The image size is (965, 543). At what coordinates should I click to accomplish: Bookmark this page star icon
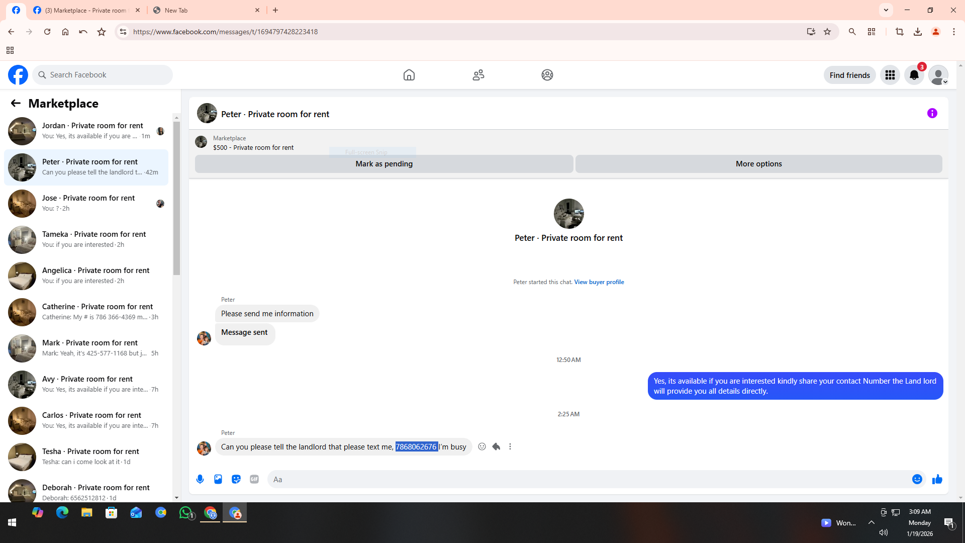pos(827,32)
